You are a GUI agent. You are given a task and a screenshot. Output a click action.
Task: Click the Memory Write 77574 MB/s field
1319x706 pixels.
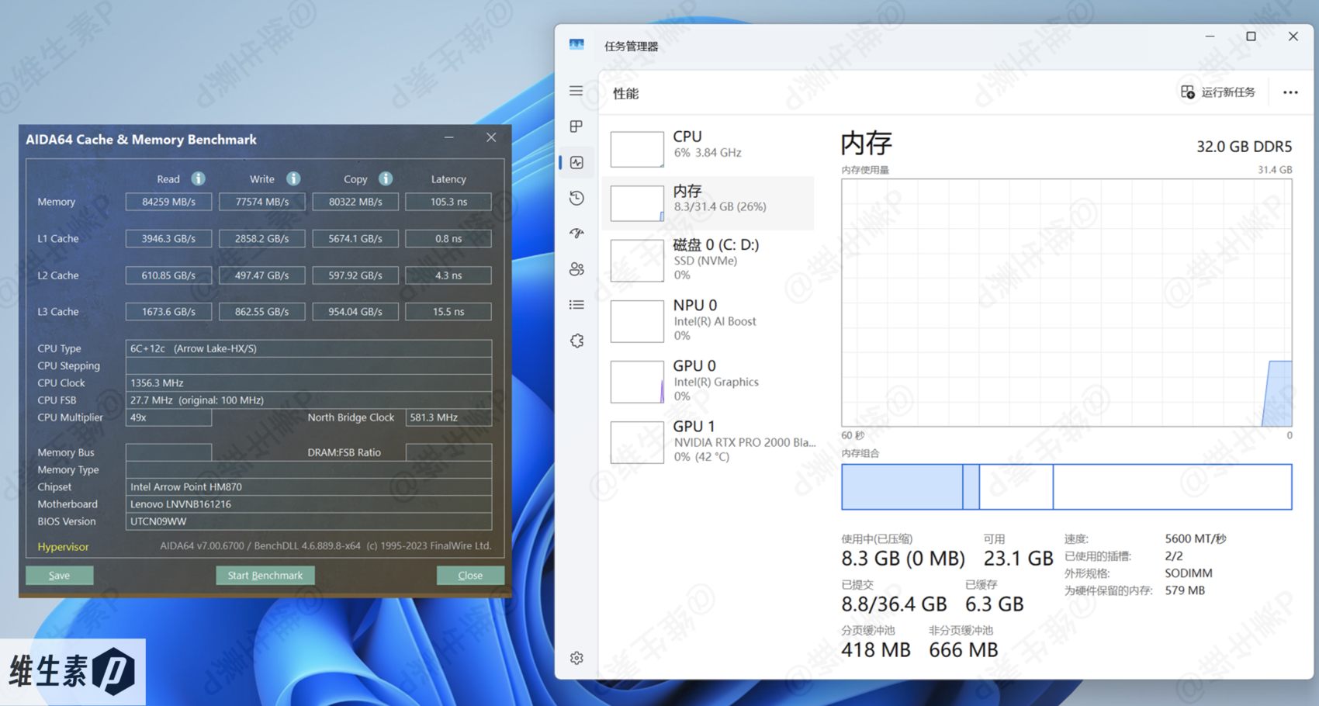point(262,202)
